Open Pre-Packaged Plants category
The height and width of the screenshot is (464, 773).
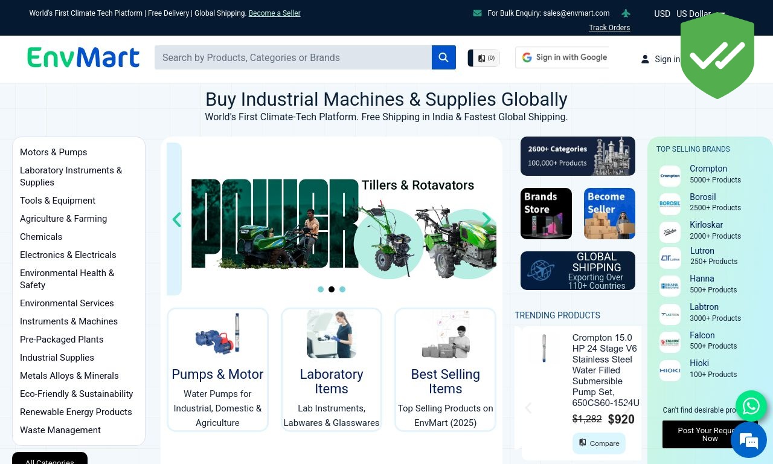[x=62, y=340]
